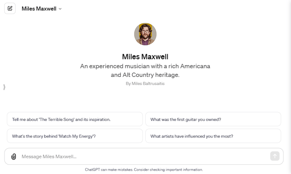
Task: Open the author link Miles Baltrusaitis
Action: click(148, 83)
